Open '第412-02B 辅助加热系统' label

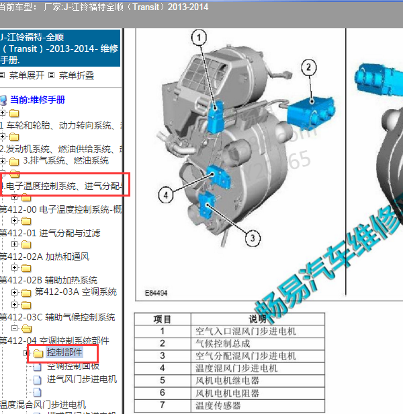pyautogui.click(x=48, y=280)
